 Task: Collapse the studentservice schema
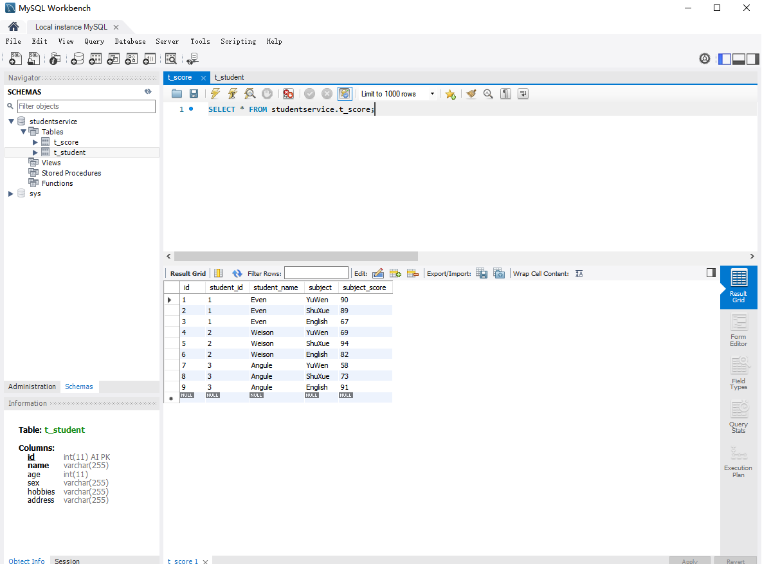coord(11,121)
